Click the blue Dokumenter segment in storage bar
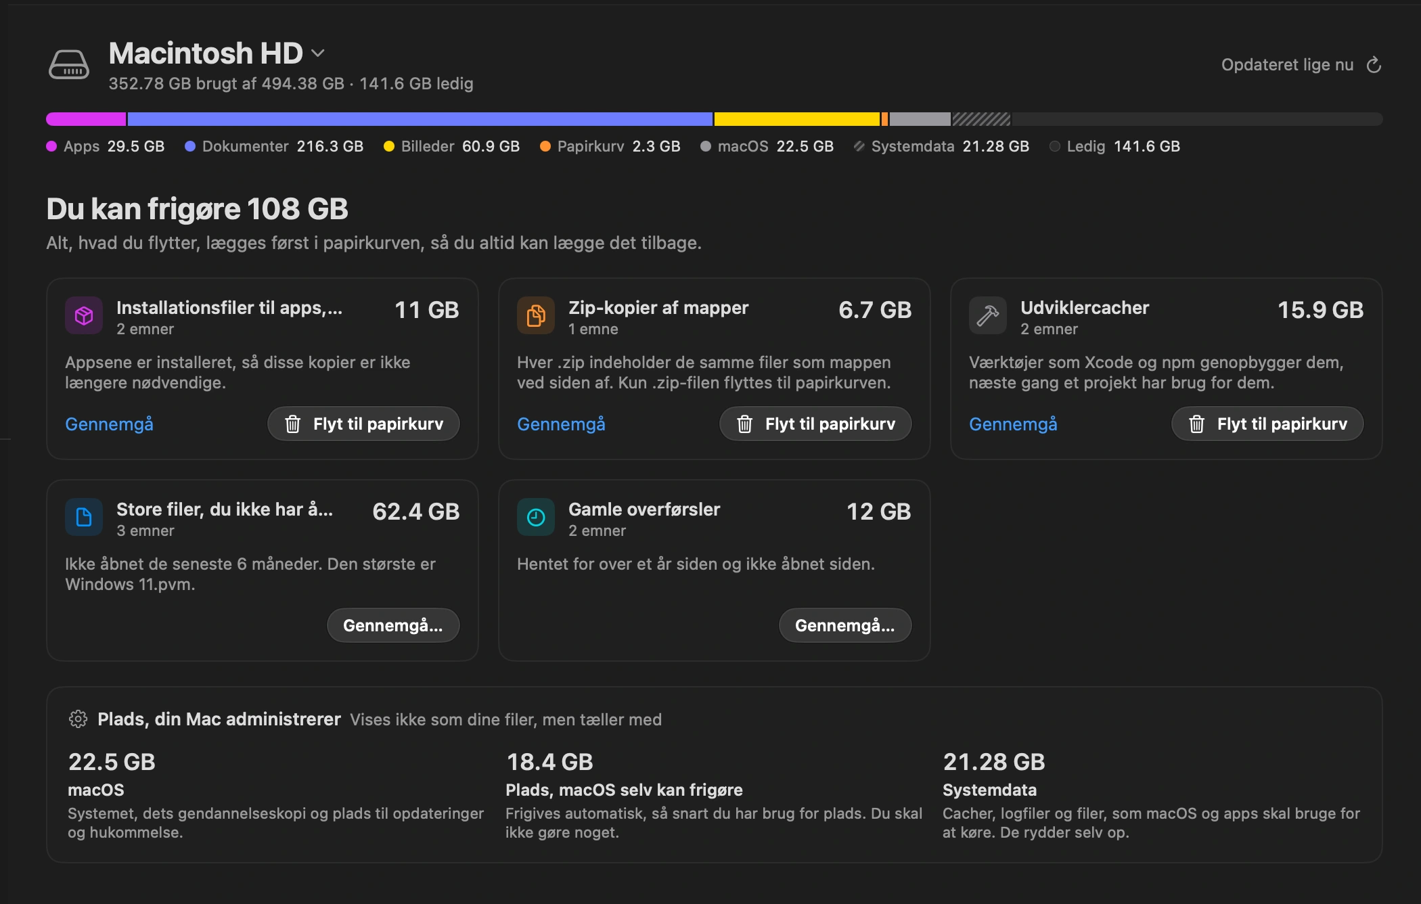1421x904 pixels. coord(420,119)
